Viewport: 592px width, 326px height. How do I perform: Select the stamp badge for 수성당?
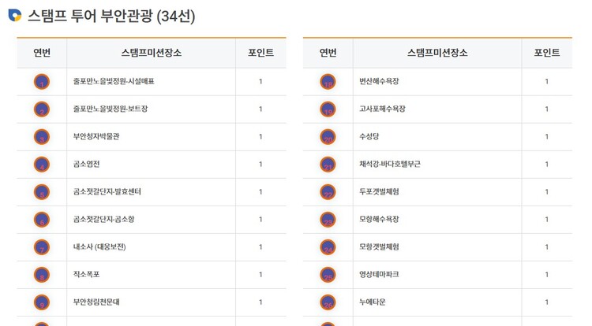328,136
